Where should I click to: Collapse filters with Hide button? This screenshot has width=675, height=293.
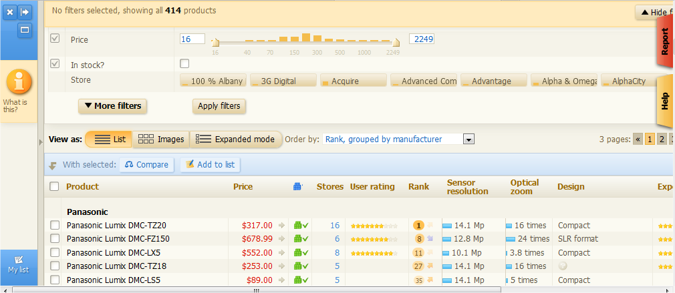(x=655, y=13)
